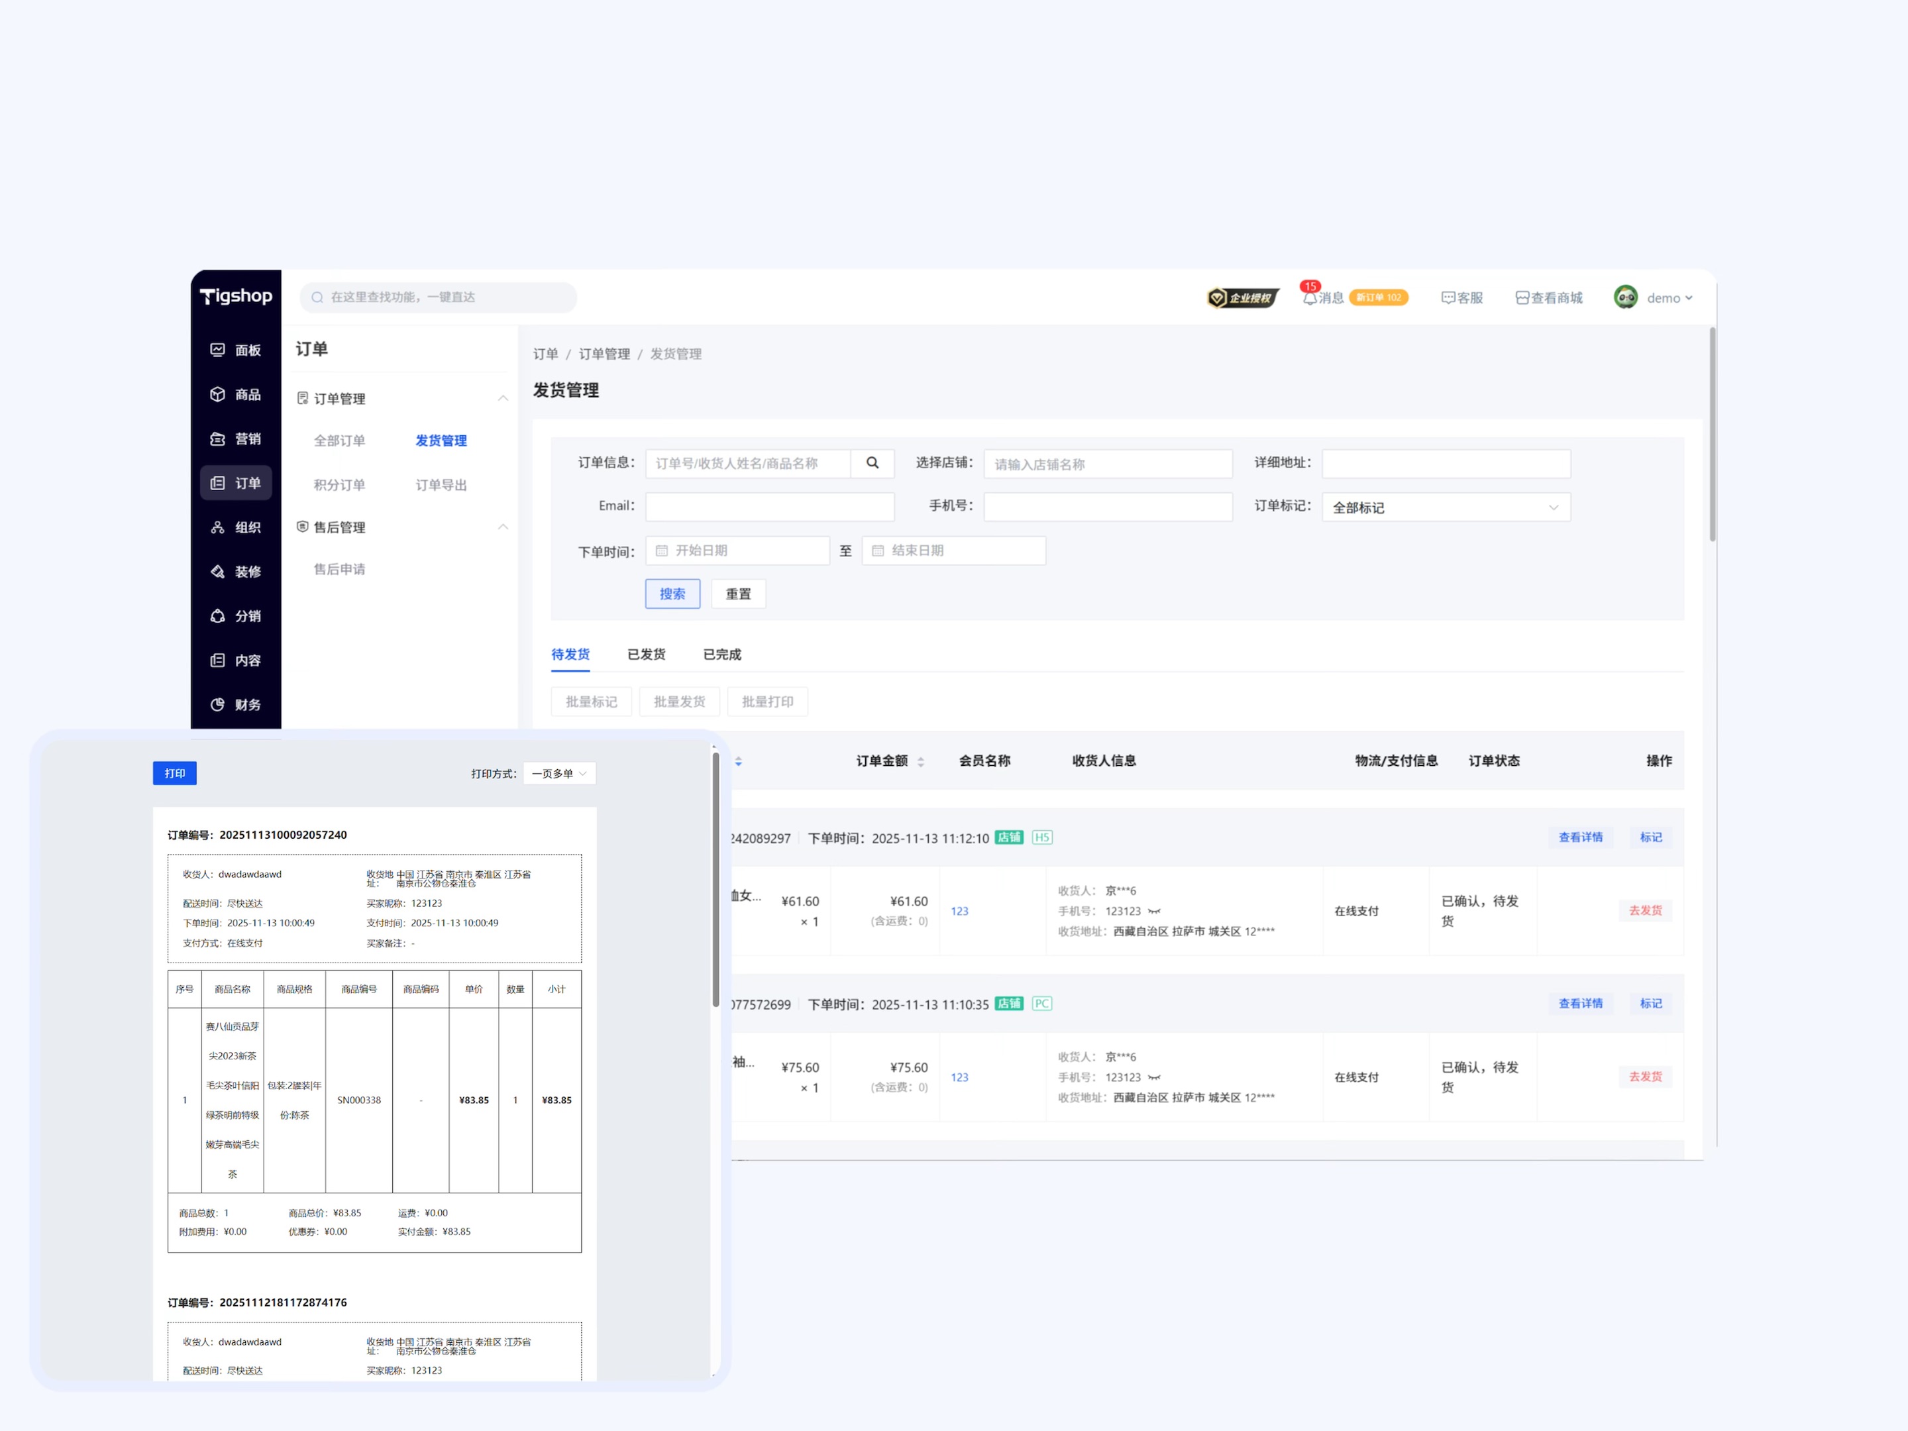This screenshot has height=1431, width=1908.
Task: Click the blue 打印 button
Action: coord(175,774)
